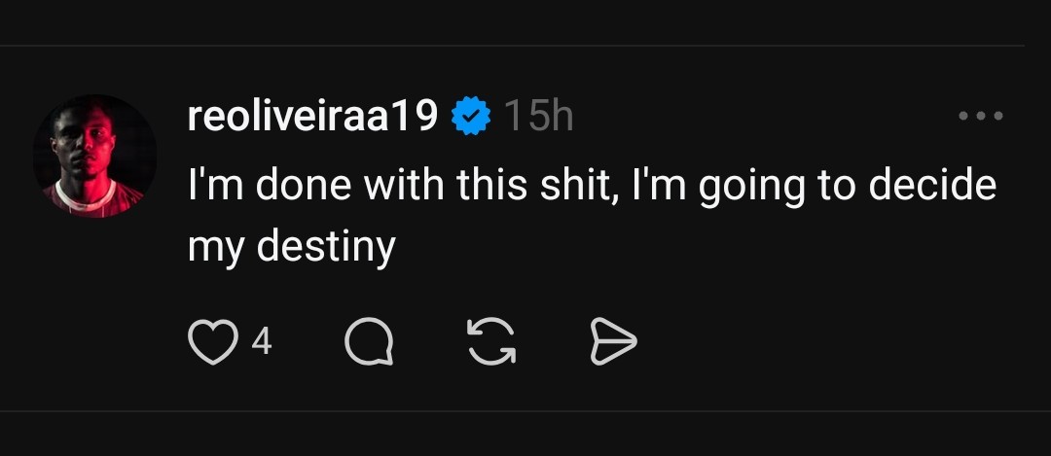1051x456 pixels.
Task: Share the post with the paper plane icon
Action: click(614, 342)
